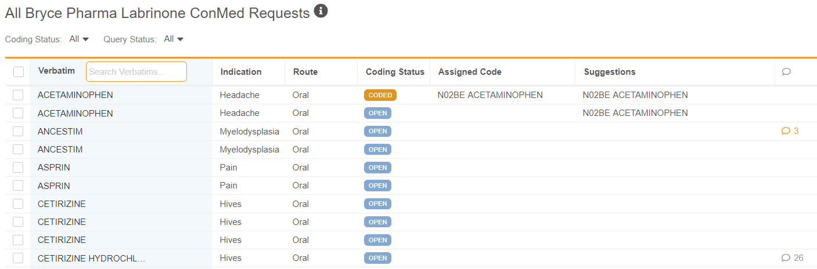Click the CODED status badge for ACETAMINOPHEN

tap(380, 95)
